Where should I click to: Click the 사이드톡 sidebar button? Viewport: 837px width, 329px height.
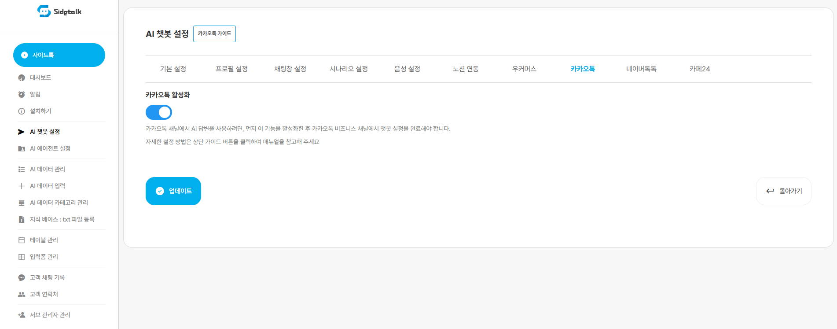pos(59,55)
